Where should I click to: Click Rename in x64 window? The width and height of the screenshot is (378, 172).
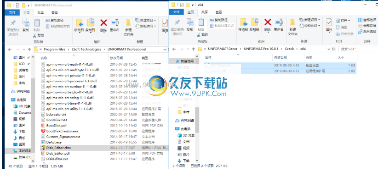pos(279,25)
